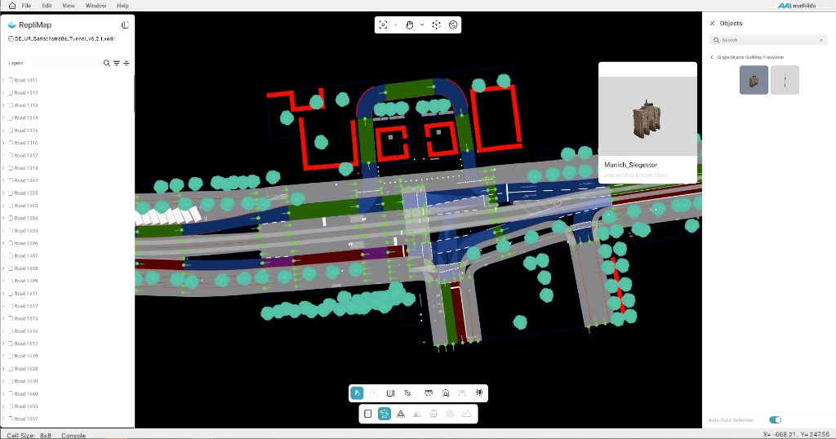Open hand tool dropdown arrow
This screenshot has width=836, height=439.
pos(422,25)
